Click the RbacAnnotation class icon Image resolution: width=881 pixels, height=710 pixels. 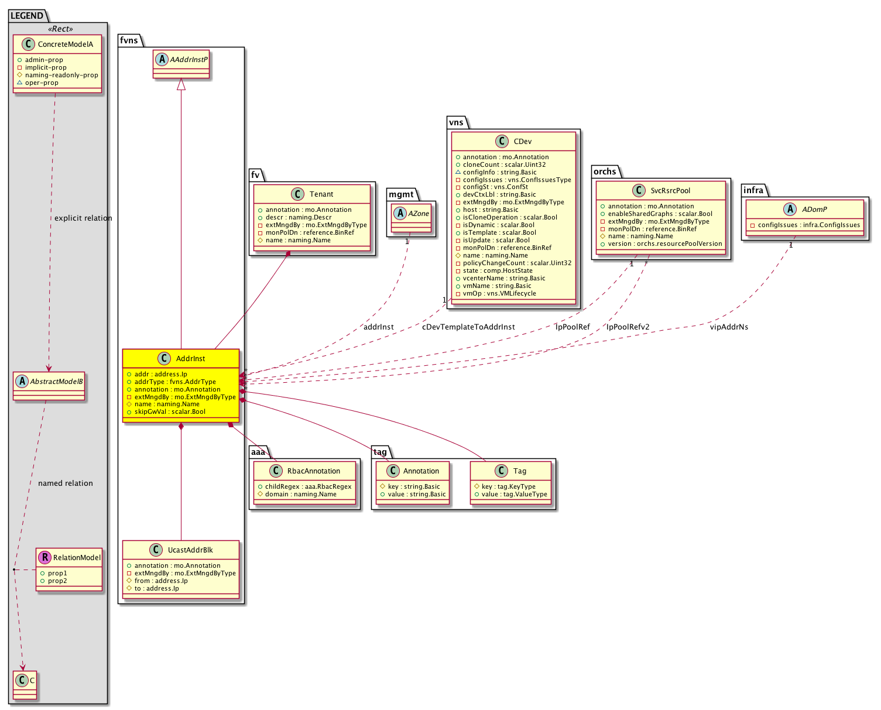(275, 471)
